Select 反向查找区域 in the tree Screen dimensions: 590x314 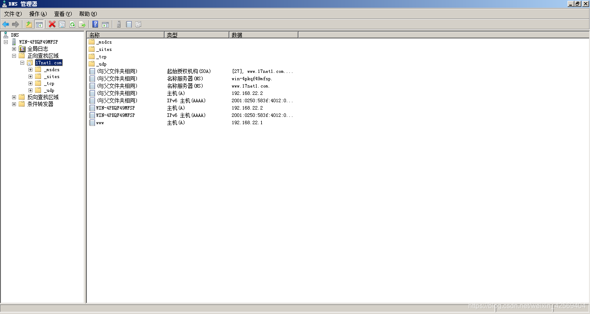point(43,97)
